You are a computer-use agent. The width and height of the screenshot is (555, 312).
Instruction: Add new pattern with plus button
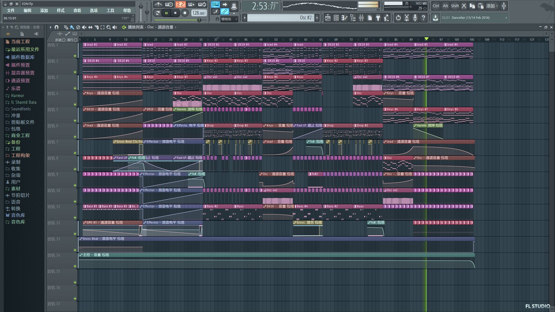point(317,18)
